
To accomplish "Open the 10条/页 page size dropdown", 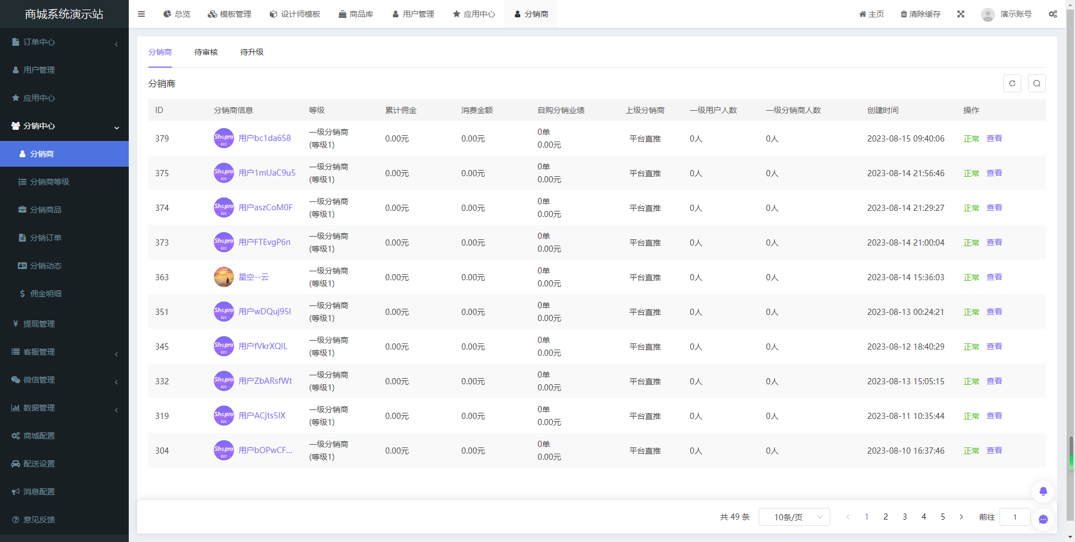I will pyautogui.click(x=794, y=517).
